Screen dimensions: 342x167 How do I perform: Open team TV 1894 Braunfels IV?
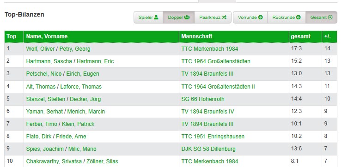[208, 112]
